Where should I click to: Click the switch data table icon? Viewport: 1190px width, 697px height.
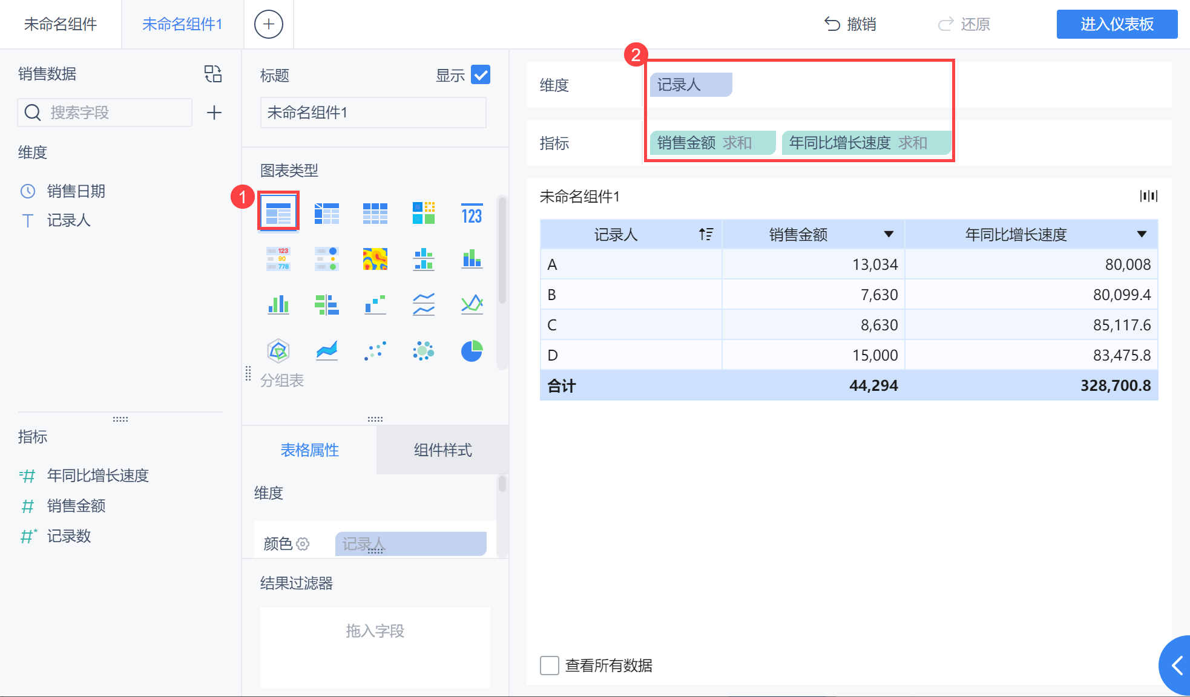tap(213, 74)
